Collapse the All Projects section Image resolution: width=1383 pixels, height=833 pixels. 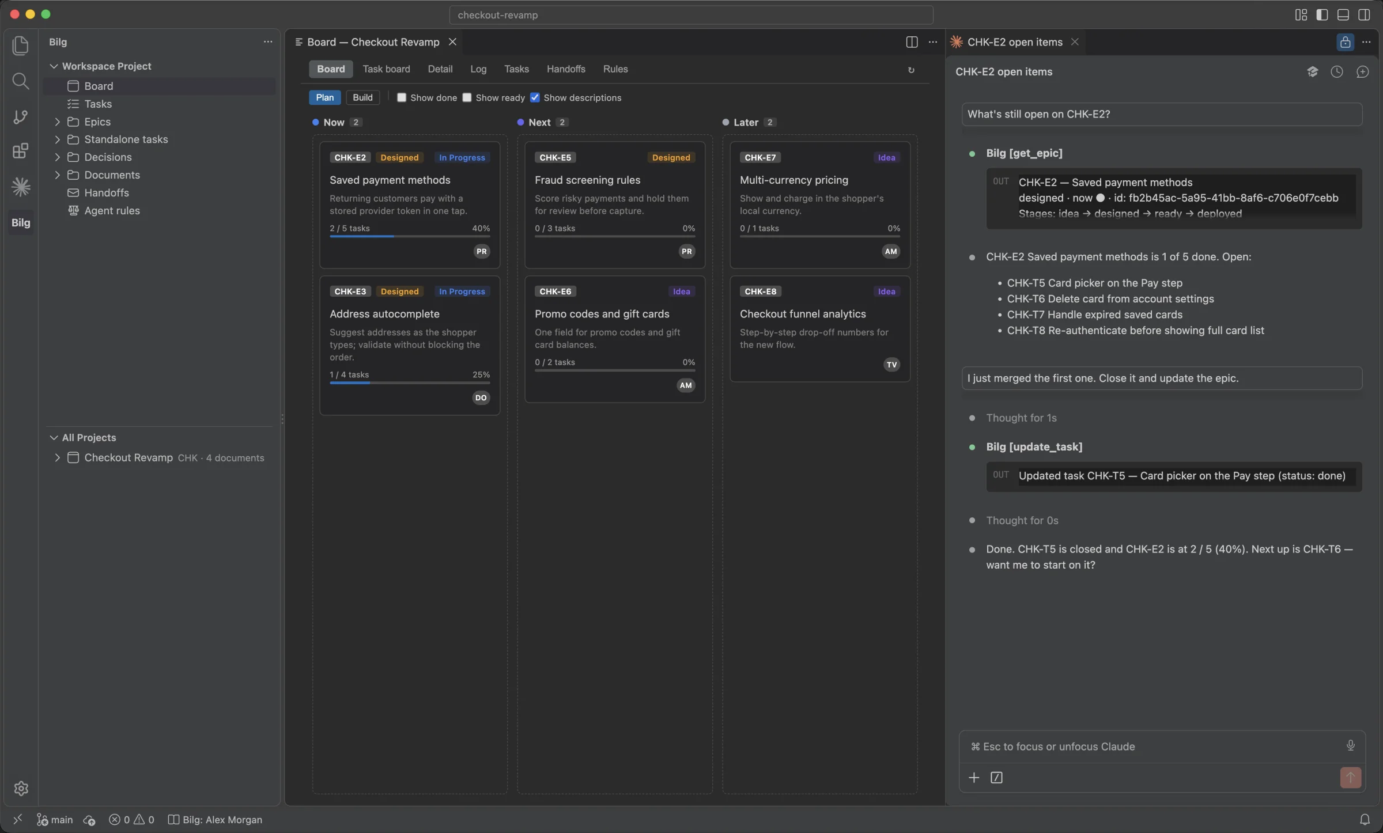[54, 438]
